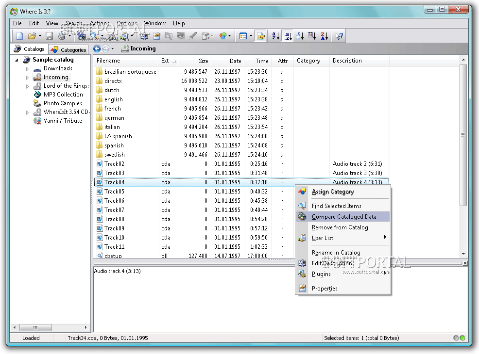Viewport: 479px width, 354px height.
Task: Open the File menu
Action: 17,23
